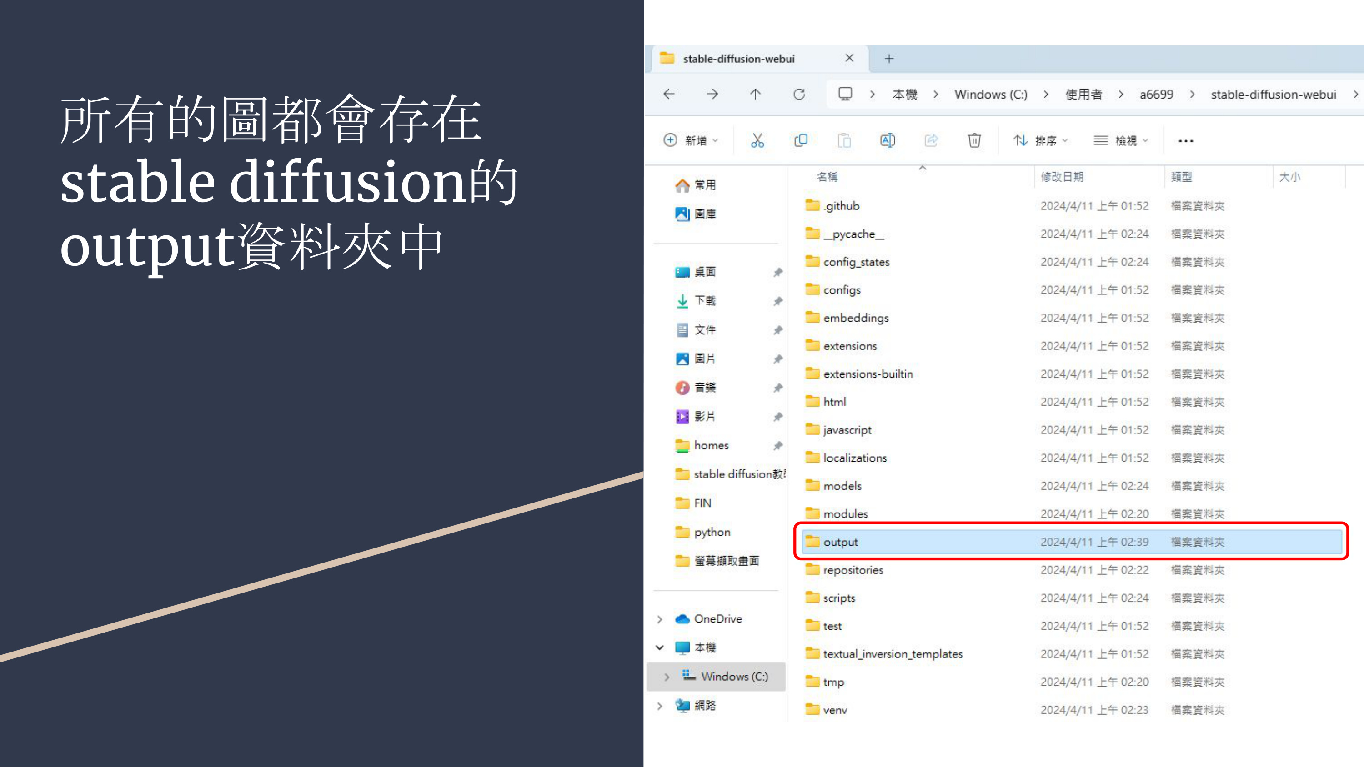Screen dimensions: 1364x767
Task: Open the three-dot more options menu
Action: pyautogui.click(x=1186, y=141)
